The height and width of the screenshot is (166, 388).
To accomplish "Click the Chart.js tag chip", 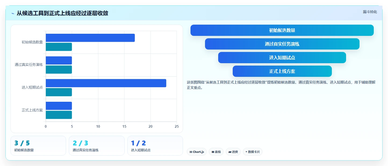I will point(197,152).
